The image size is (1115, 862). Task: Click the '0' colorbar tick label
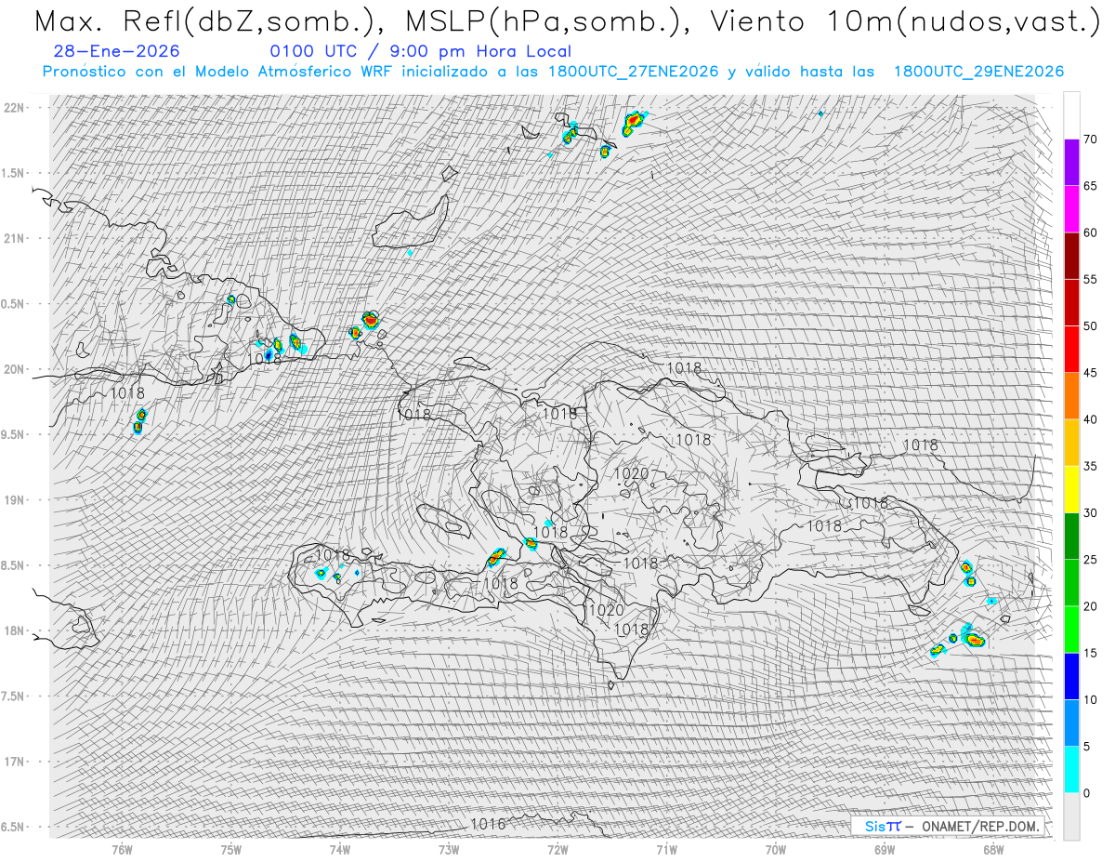click(x=1087, y=793)
